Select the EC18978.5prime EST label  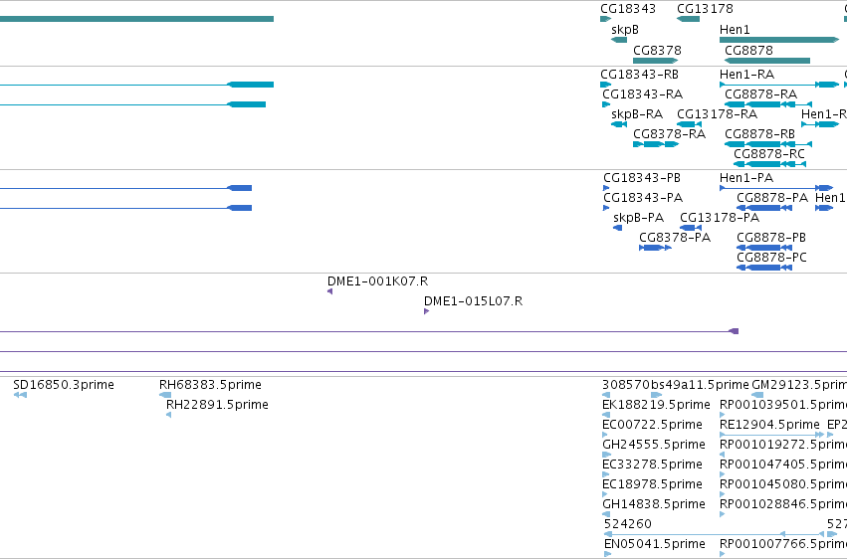coord(652,484)
